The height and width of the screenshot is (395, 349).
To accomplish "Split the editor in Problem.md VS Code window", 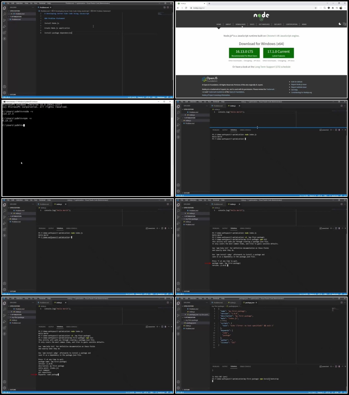I will point(168,7).
